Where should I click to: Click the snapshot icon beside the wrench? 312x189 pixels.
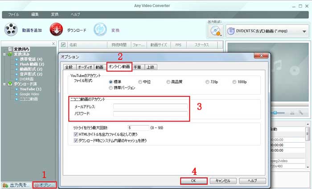pos(292,113)
